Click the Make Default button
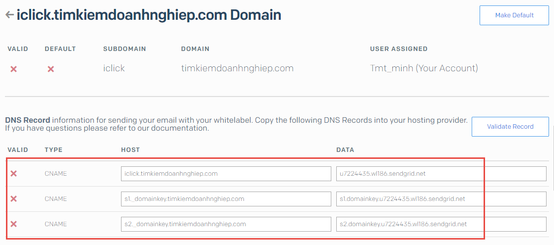The height and width of the screenshot is (245, 554). 514,15
